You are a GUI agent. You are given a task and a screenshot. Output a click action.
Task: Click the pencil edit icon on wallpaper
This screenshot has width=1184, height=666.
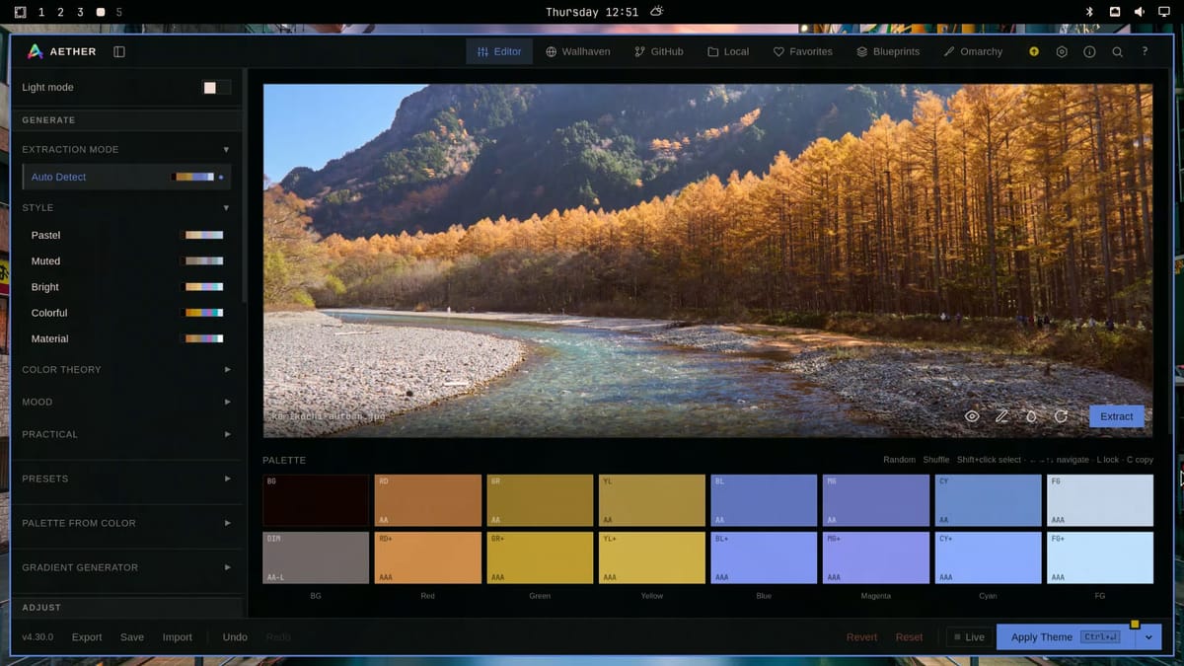pyautogui.click(x=1001, y=416)
